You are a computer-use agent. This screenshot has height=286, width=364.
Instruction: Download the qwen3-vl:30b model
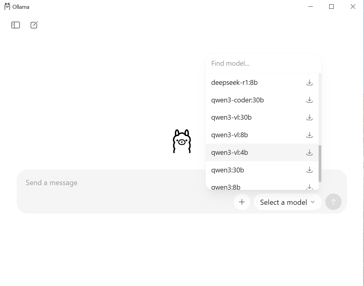pyautogui.click(x=309, y=117)
